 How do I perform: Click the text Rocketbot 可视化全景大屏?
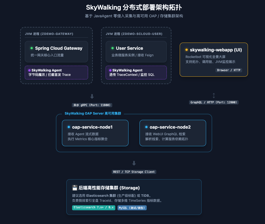pos(205,57)
